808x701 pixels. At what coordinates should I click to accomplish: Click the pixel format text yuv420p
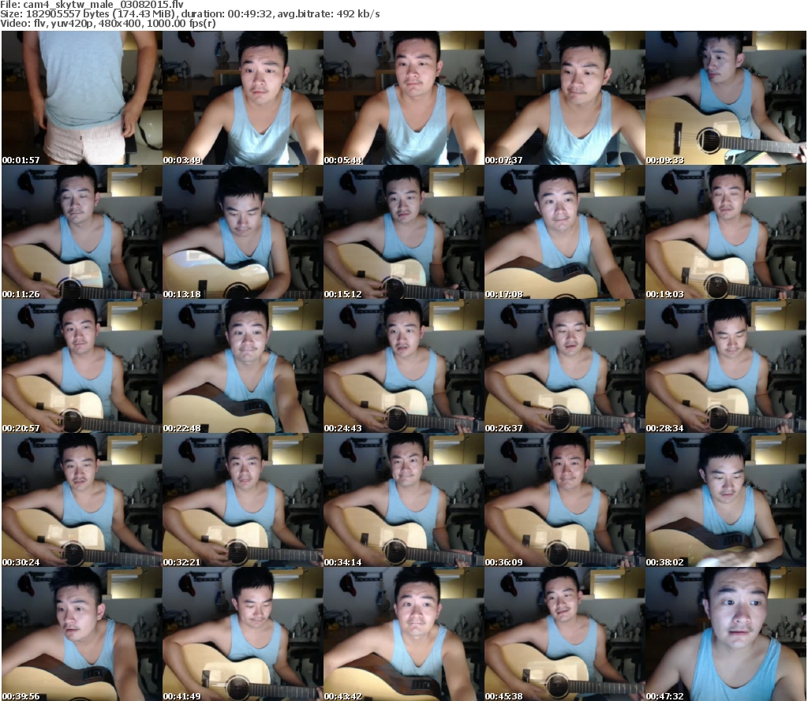point(72,23)
